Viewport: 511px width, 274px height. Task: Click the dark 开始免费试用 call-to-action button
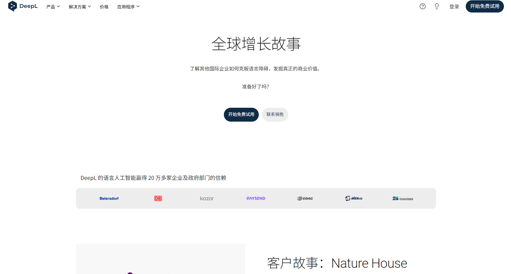click(x=241, y=115)
